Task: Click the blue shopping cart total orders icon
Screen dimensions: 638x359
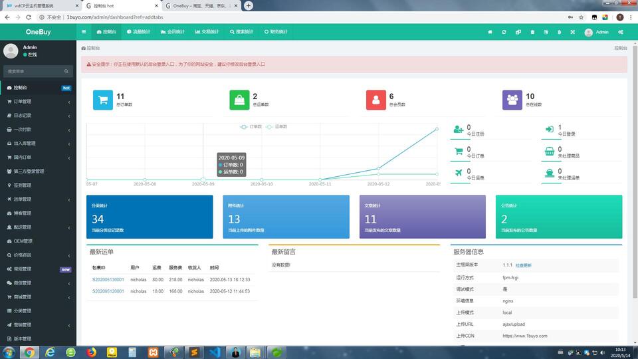Action: tap(102, 100)
